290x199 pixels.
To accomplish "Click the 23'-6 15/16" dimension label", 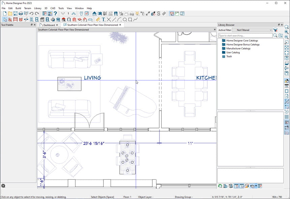I will coord(94,143).
